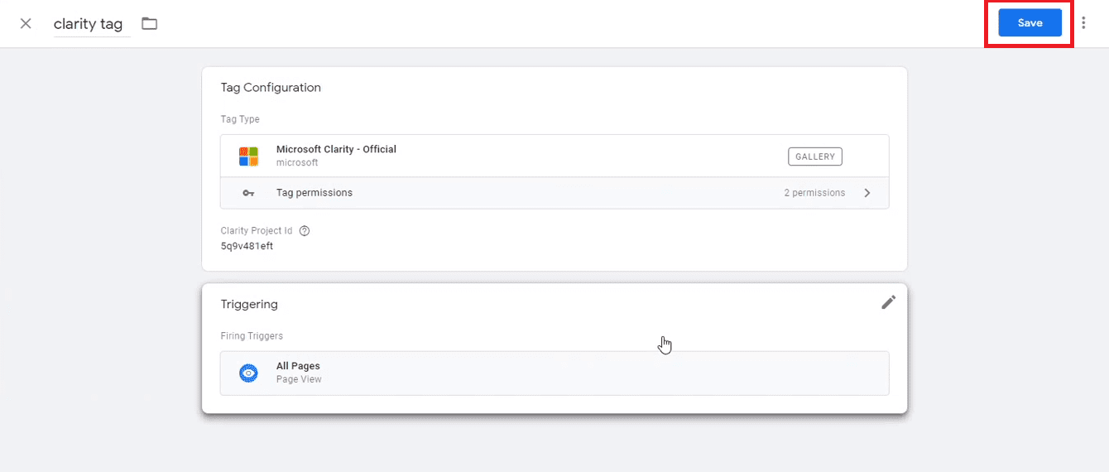The image size is (1109, 472).
Task: Edit triggering with the pencil icon
Action: tap(888, 303)
